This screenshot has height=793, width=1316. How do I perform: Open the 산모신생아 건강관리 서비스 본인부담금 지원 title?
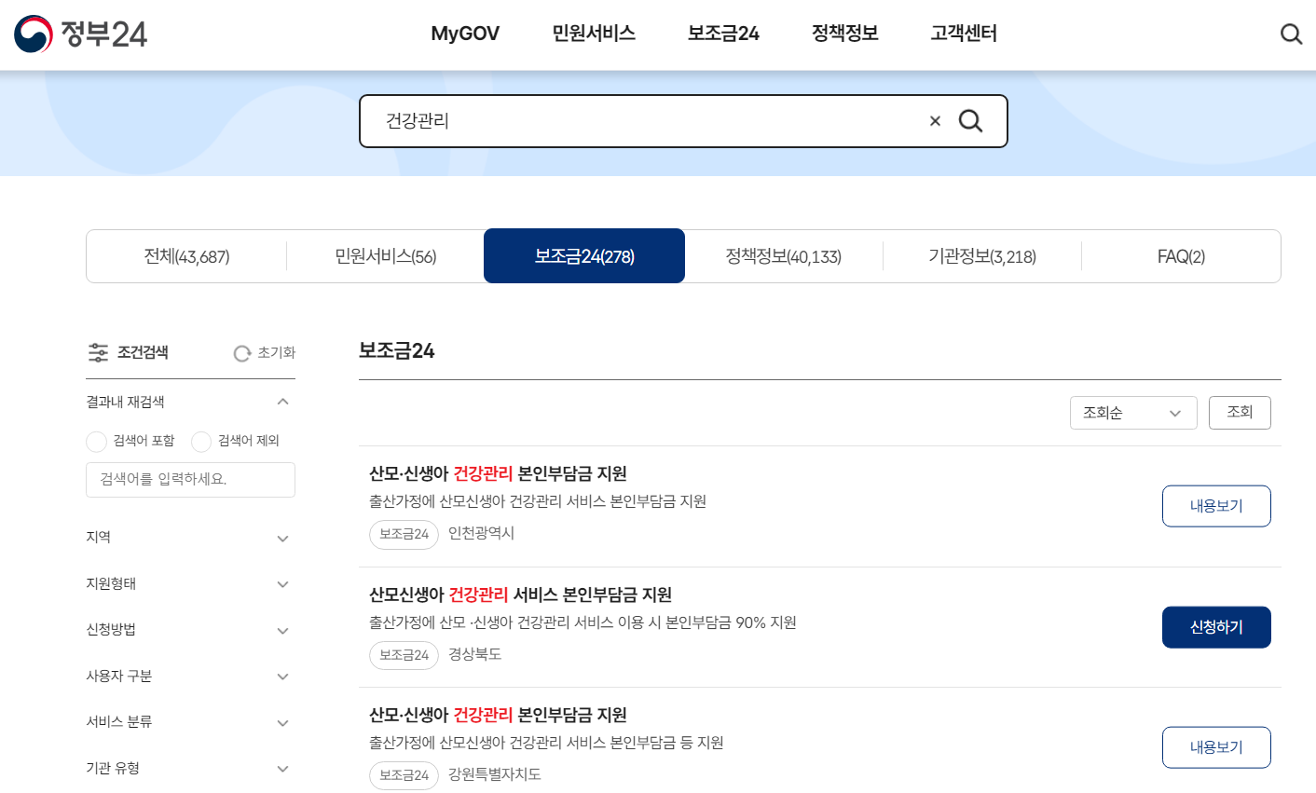click(x=520, y=595)
